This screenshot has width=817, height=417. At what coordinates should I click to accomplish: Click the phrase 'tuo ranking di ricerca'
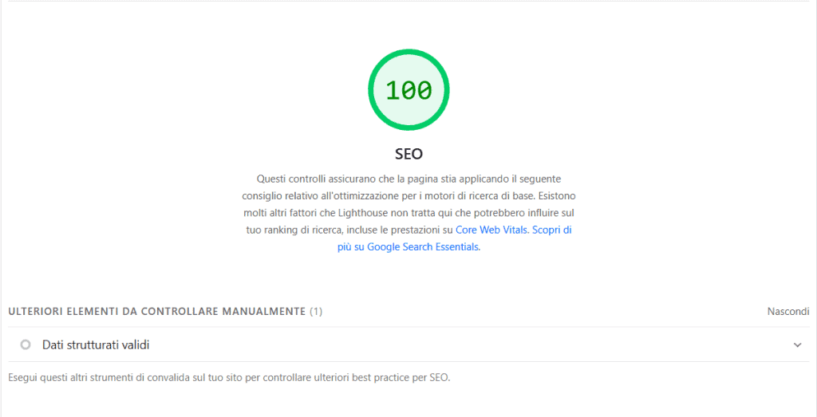[294, 230]
